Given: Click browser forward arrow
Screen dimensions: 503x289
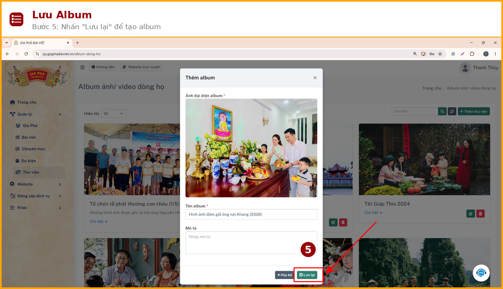Looking at the screenshot, I should pyautogui.click(x=17, y=54).
